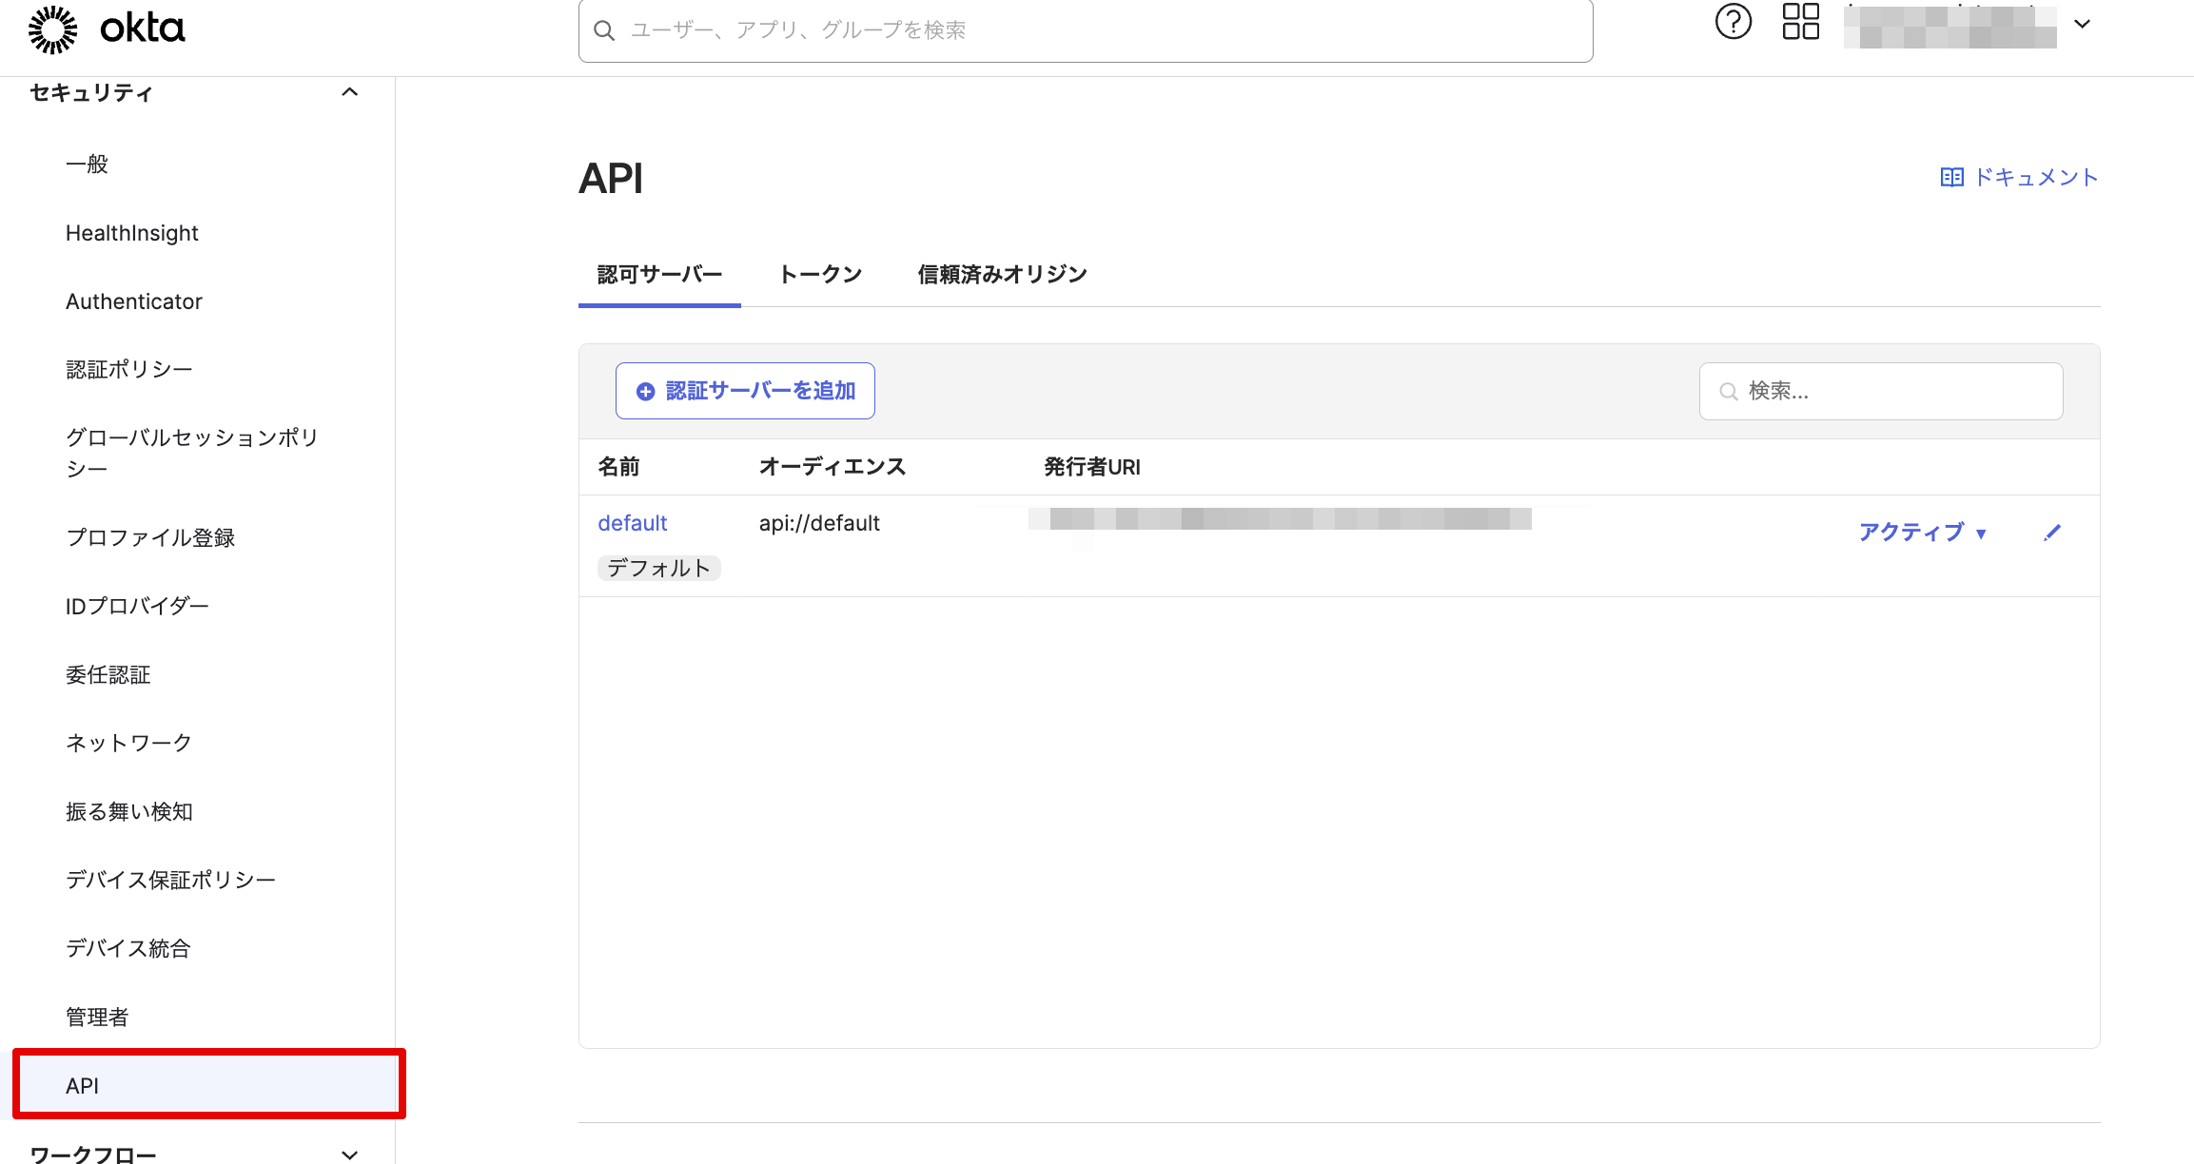Click the pencil edit icon for default server
This screenshot has height=1164, width=2194.
(2052, 533)
